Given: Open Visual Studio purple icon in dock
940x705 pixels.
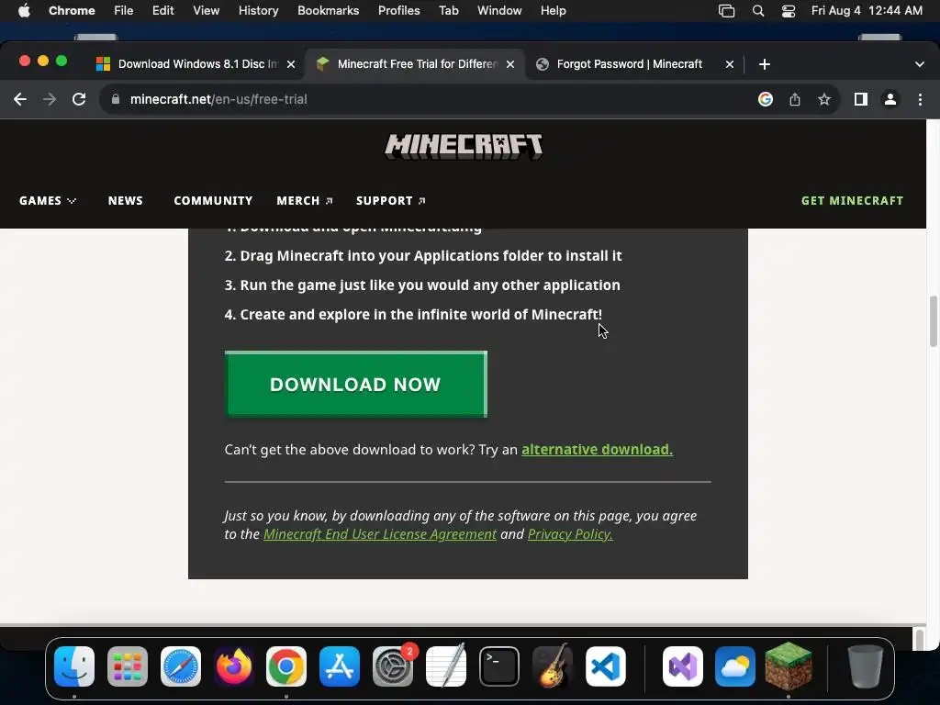Looking at the screenshot, I should pos(683,666).
